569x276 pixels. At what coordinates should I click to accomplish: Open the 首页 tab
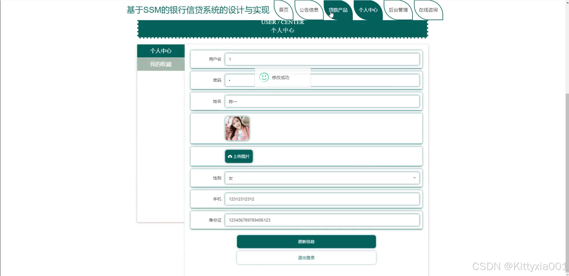coord(283,10)
